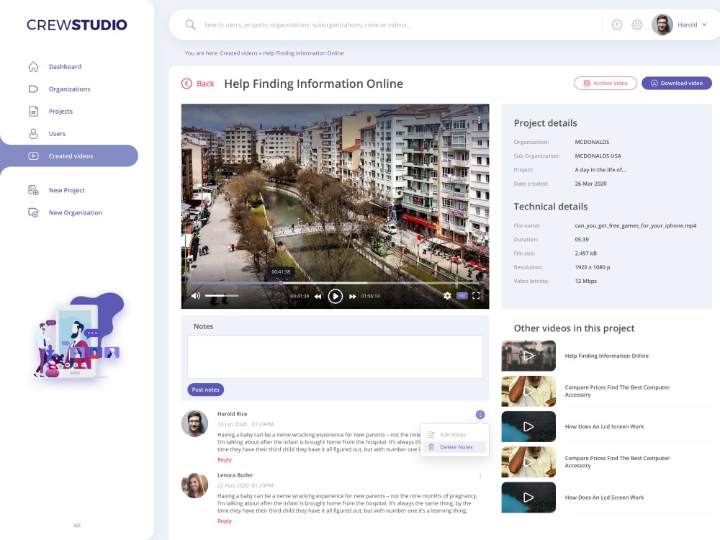Open Organizations section

pos(69,89)
